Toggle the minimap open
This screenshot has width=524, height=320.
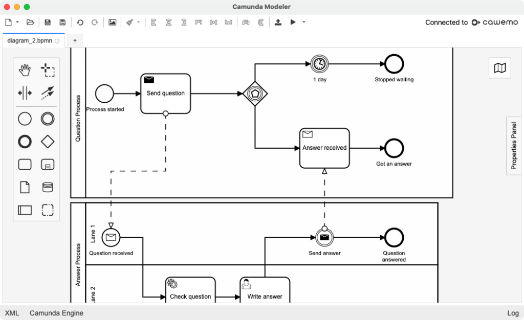click(499, 68)
